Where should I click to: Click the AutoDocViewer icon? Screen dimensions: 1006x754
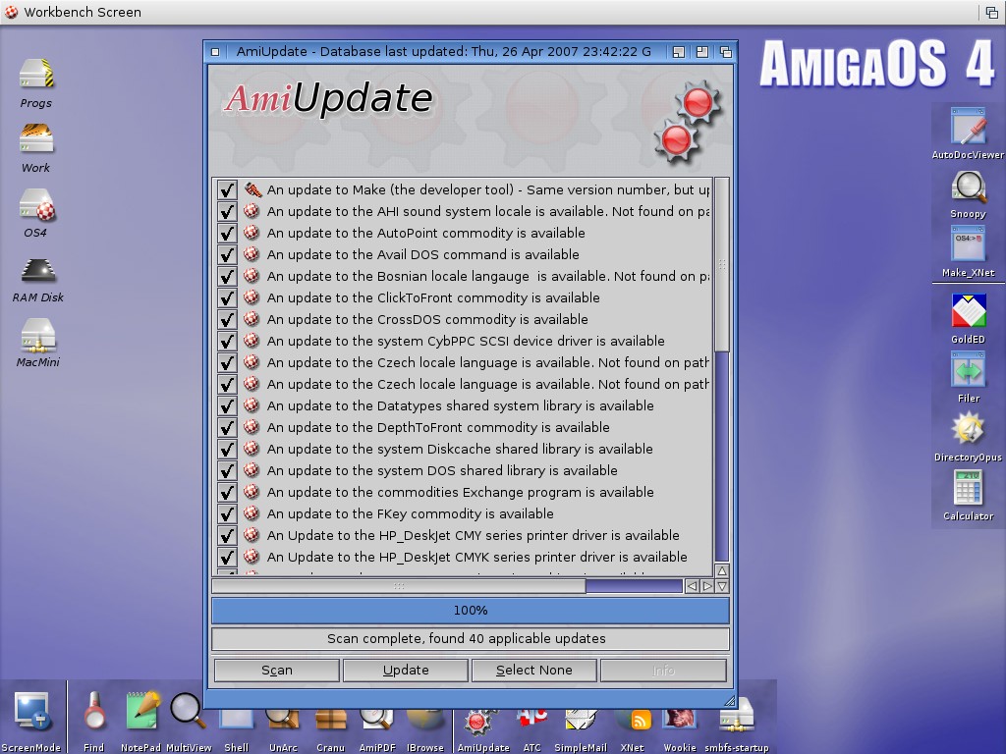968,129
